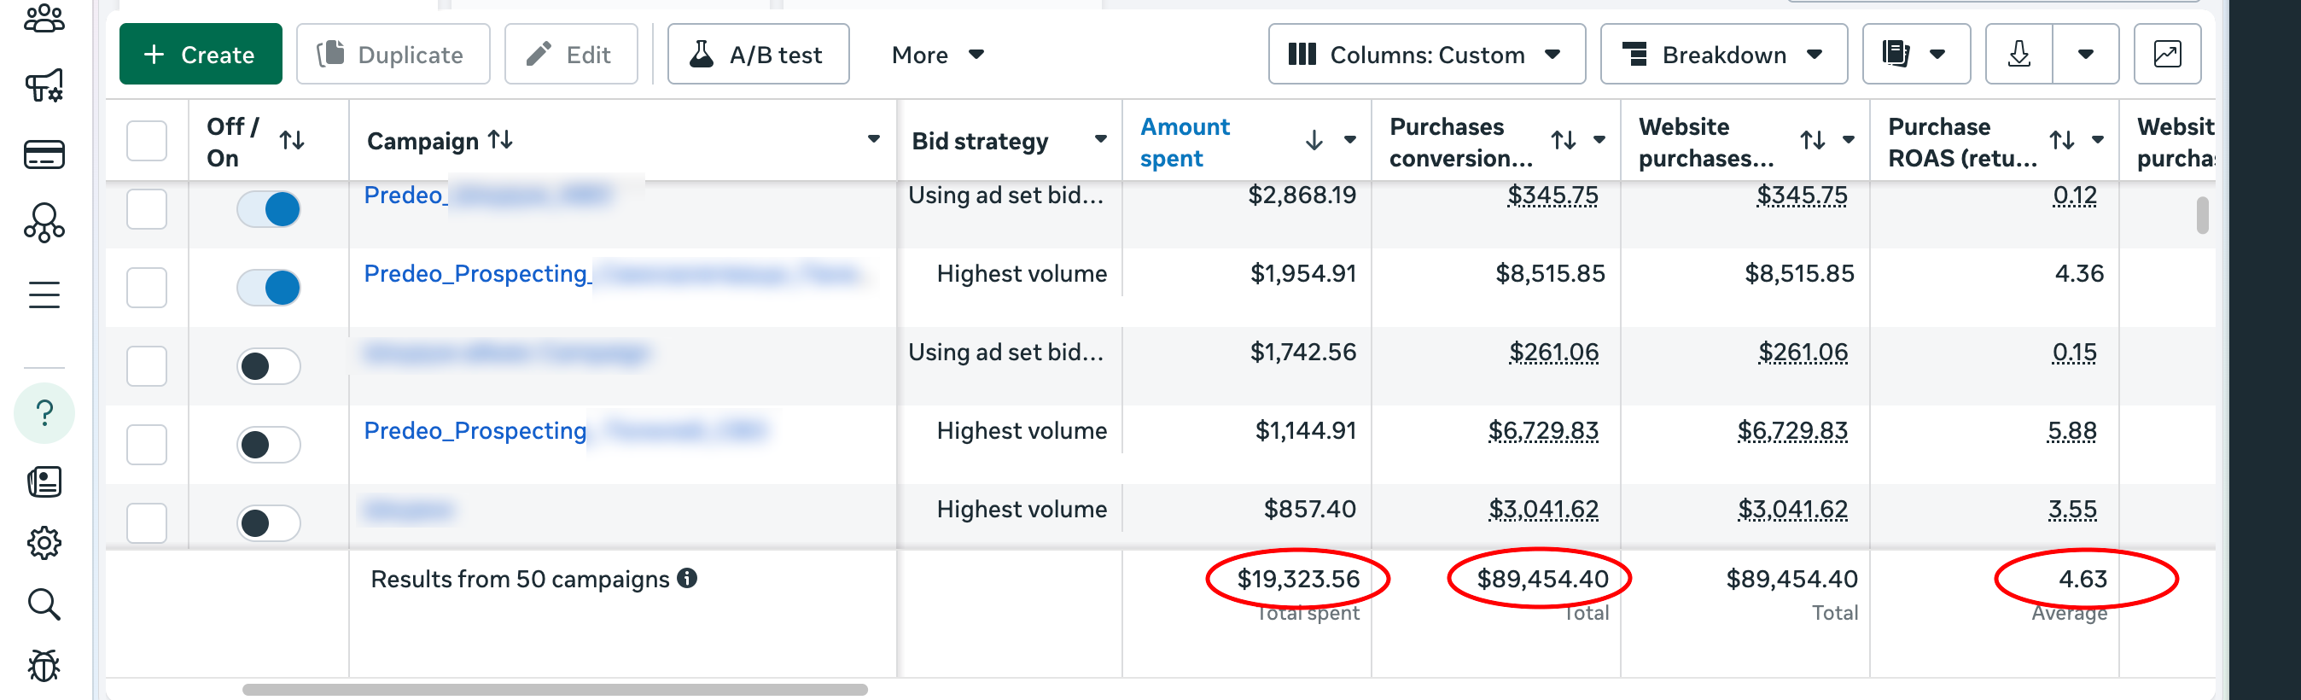
Task: Open the More menu
Action: coord(937,55)
